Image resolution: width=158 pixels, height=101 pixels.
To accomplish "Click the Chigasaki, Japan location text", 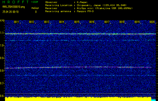I will click(x=101, y=5).
